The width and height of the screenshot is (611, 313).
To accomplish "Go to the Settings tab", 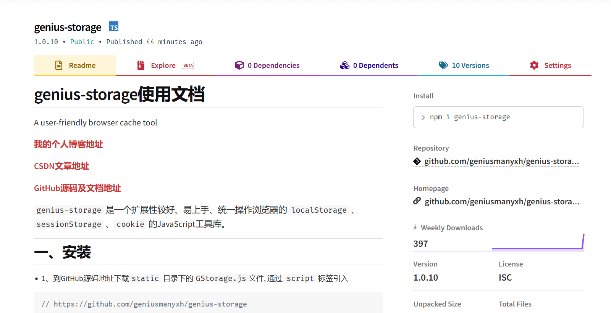I will (550, 65).
